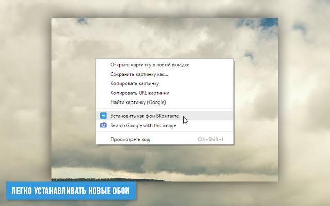
Task: Choose 'Установить как фон ВКонтакте' option
Action: (x=164, y=116)
